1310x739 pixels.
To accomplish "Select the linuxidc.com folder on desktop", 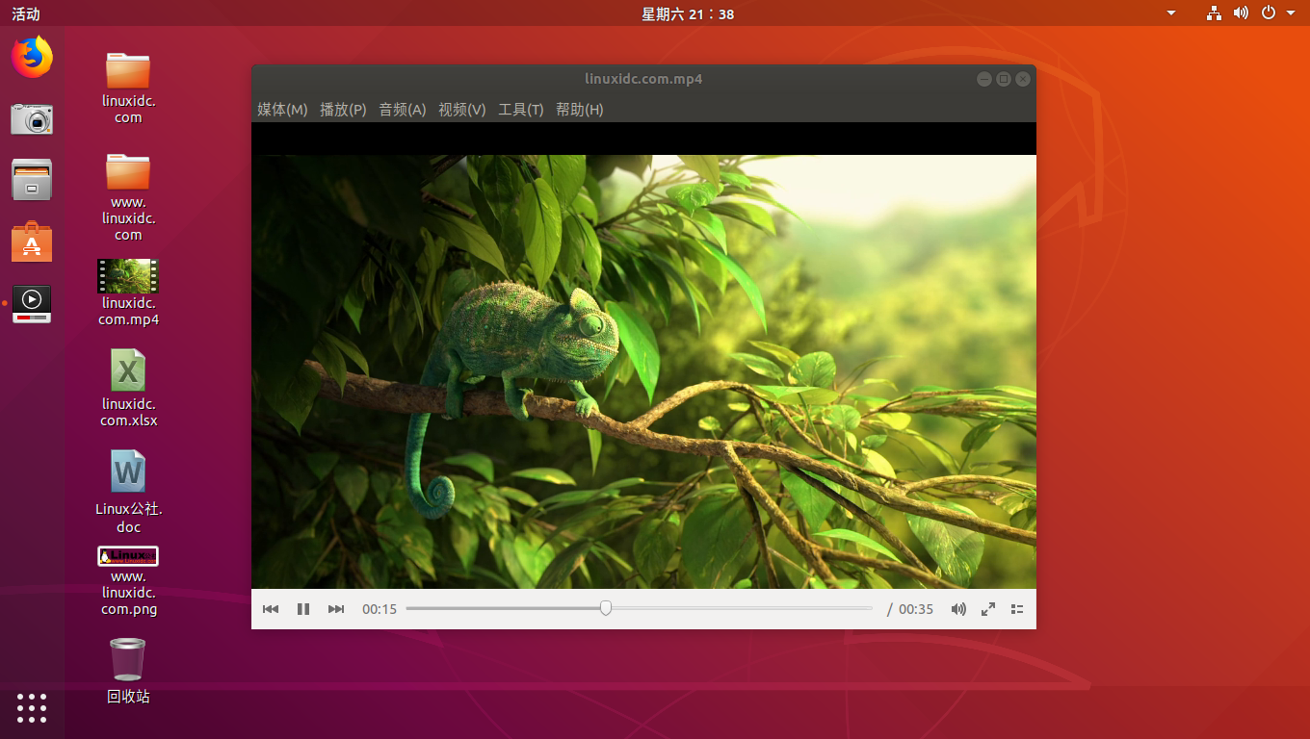I will (128, 88).
